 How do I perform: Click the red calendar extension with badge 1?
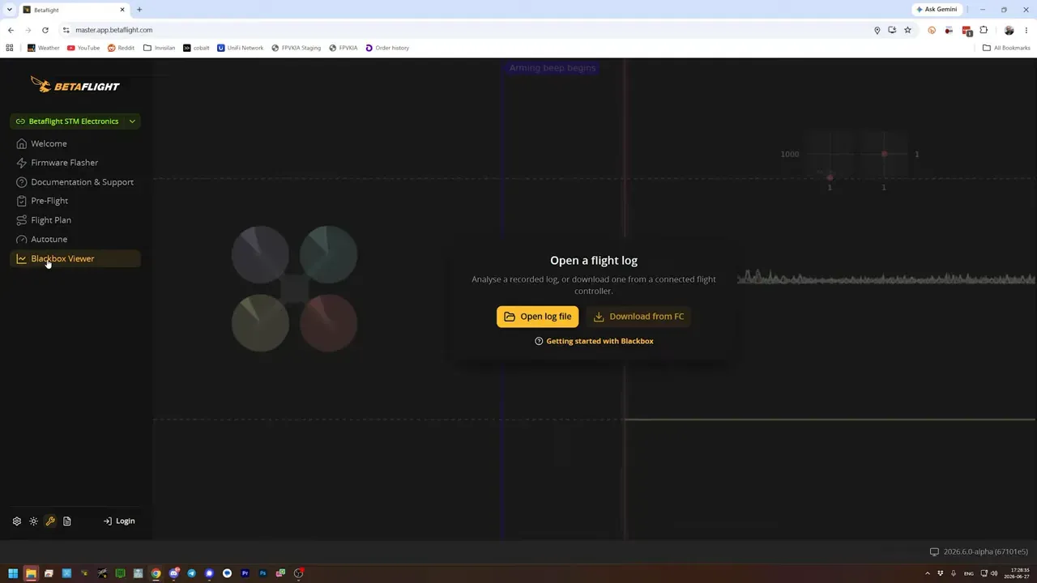pyautogui.click(x=967, y=31)
